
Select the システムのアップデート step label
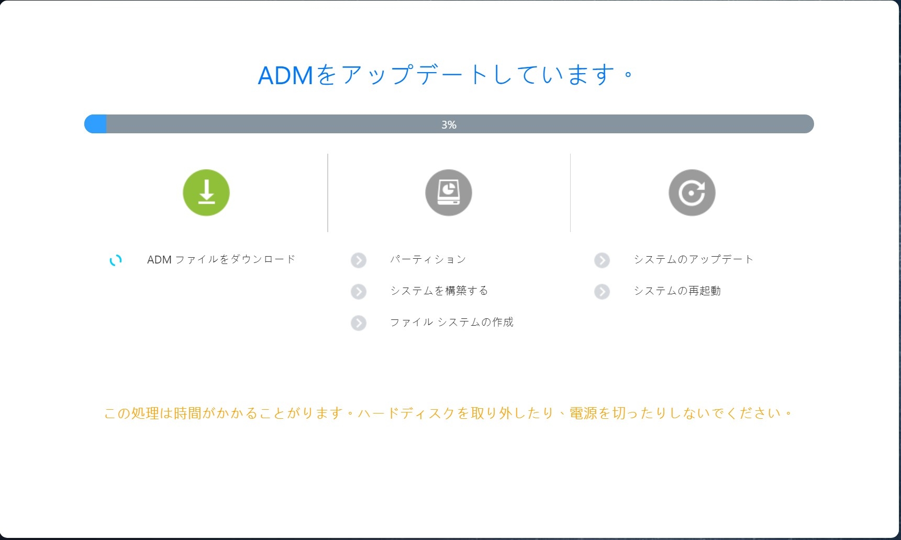pyautogui.click(x=693, y=259)
